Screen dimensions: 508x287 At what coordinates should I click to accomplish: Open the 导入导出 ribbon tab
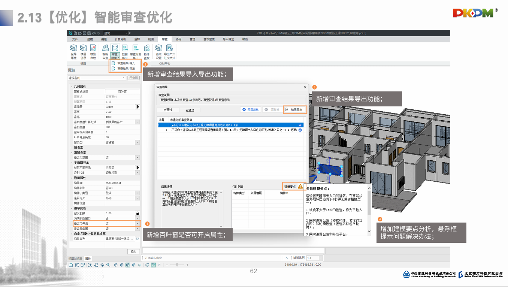click(228, 39)
